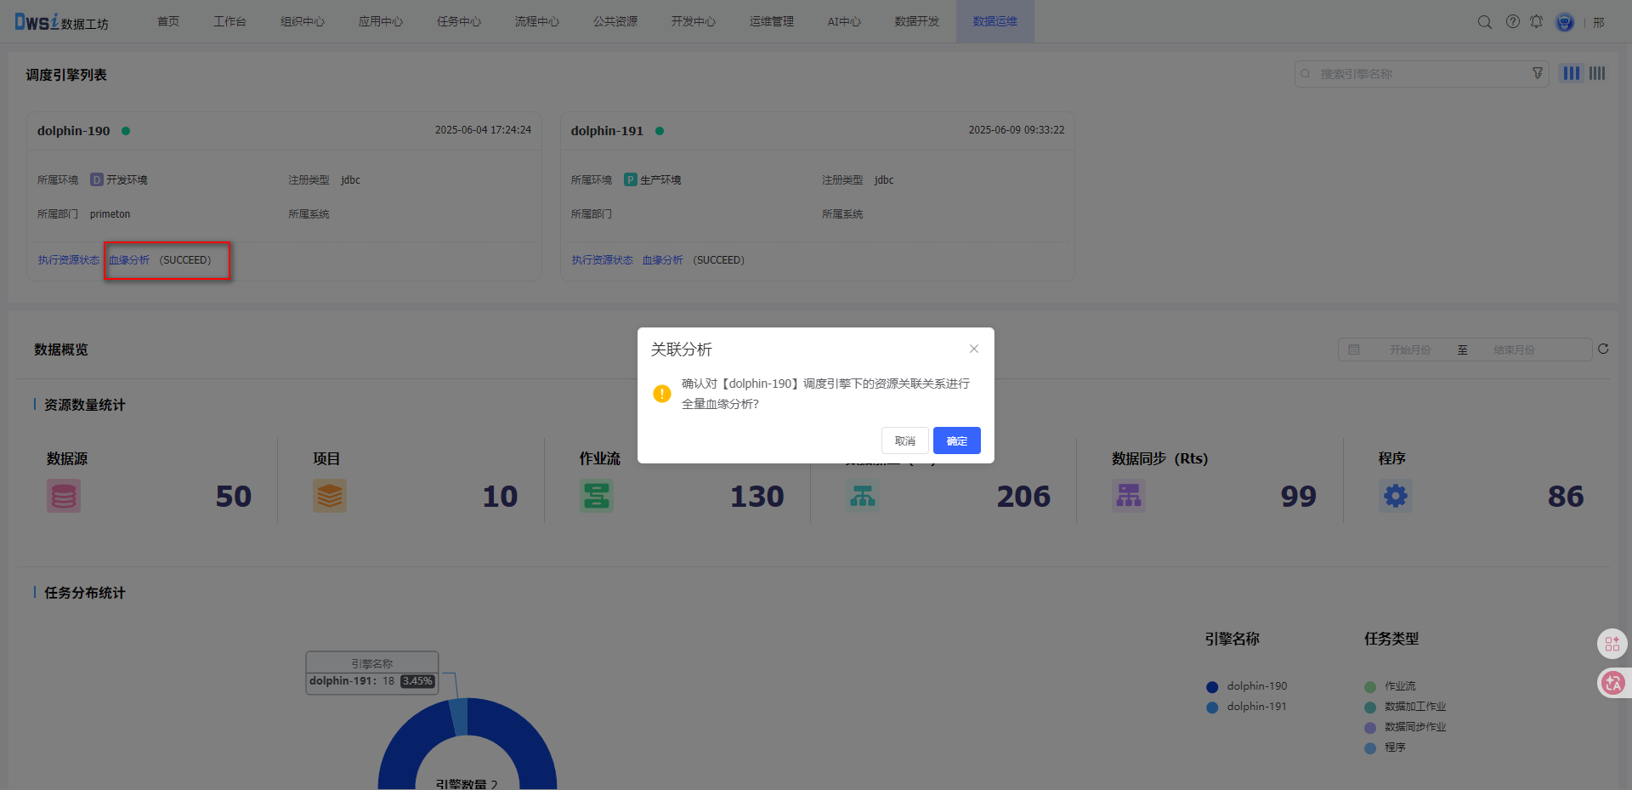1632x790 pixels.
Task: Toggle the dolphin-191 legend in the pie chart
Action: [x=1256, y=706]
